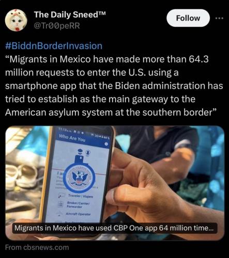The image size is (229, 258).
Task: Open the From cbsnews.com source link
Action: point(37,247)
